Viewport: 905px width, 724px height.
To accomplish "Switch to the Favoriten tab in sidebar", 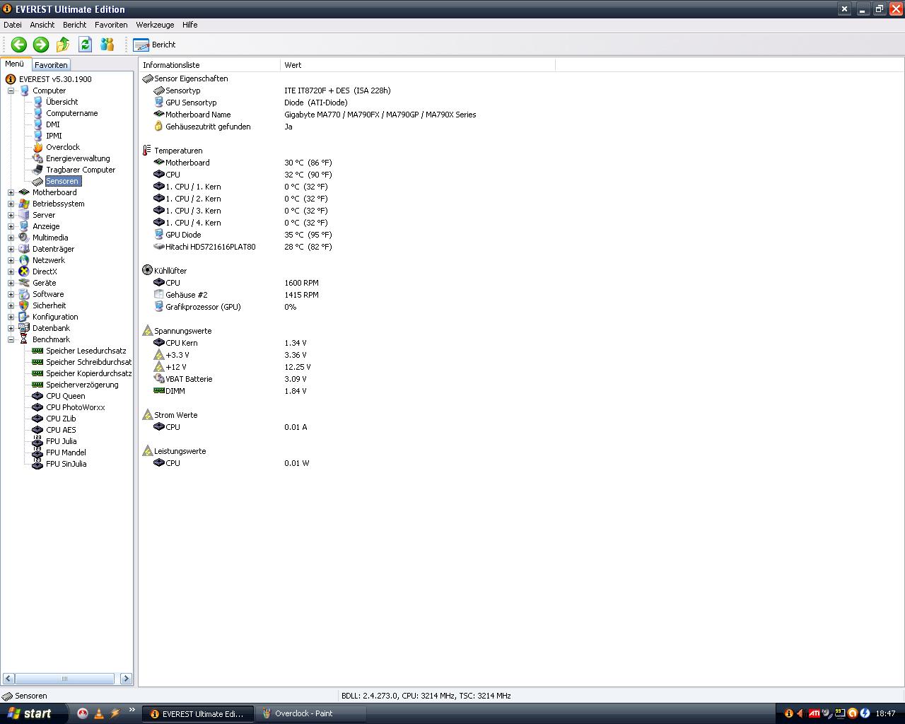I will tap(51, 64).
